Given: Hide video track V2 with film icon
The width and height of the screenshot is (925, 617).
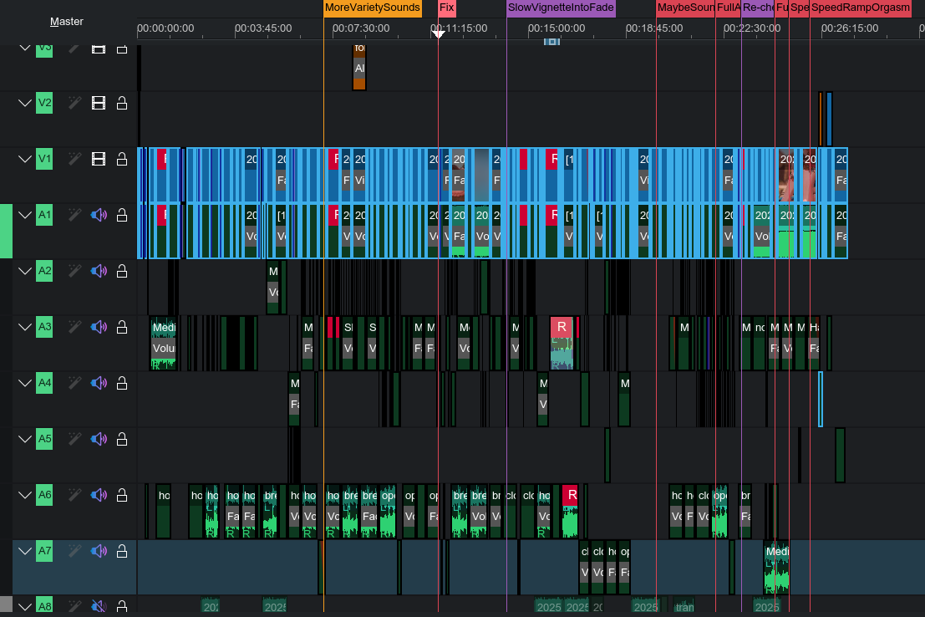Looking at the screenshot, I should (99, 104).
